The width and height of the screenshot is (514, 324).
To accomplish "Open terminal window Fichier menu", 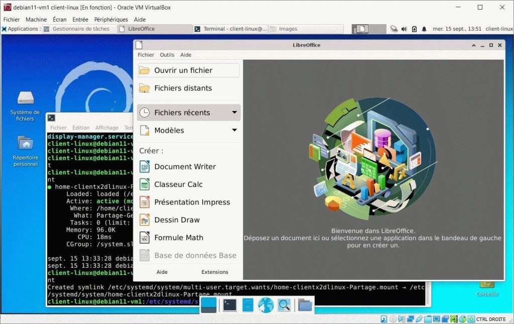I will click(x=58, y=128).
